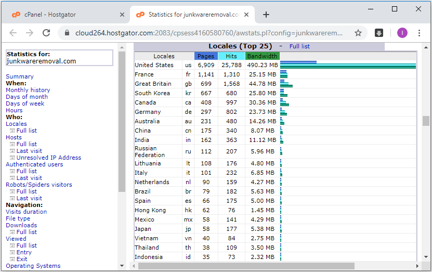The height and width of the screenshot is (272, 432).
Task: Reload the page with the refresh icon
Action: point(46,33)
